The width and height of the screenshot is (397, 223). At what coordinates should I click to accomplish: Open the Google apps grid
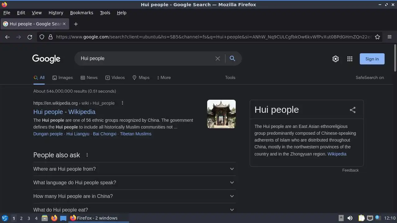tap(350, 59)
